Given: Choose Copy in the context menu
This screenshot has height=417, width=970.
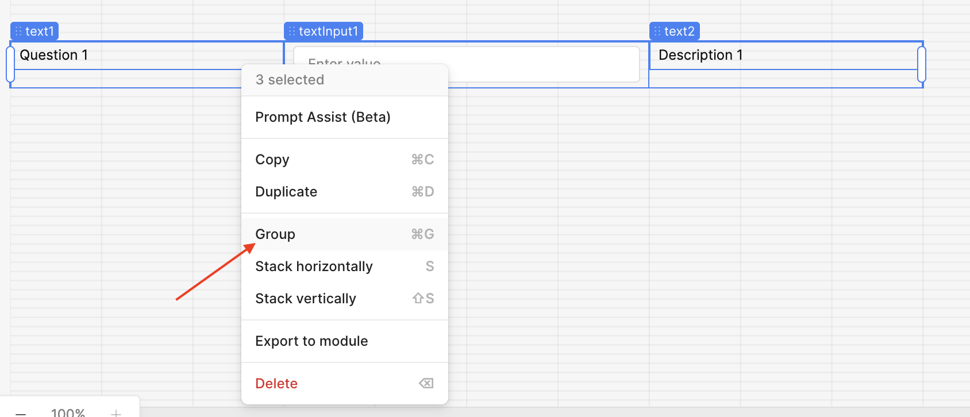Looking at the screenshot, I should 272,160.
